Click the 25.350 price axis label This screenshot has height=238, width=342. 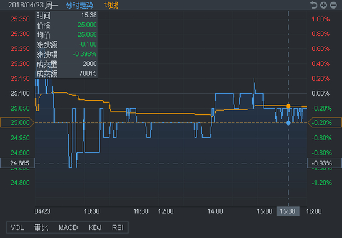(20, 19)
